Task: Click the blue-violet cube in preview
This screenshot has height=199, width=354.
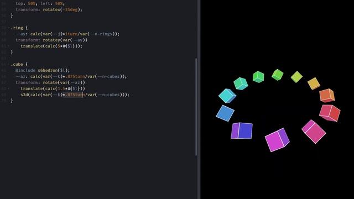Action: point(242,130)
